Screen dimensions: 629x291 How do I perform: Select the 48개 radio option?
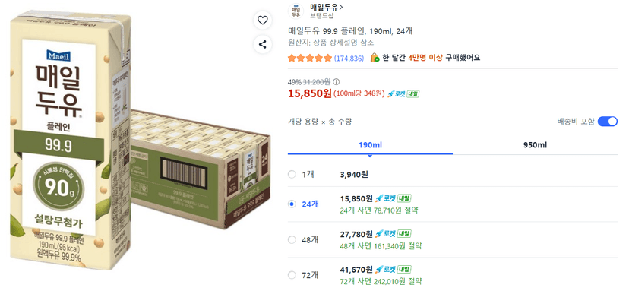(292, 240)
